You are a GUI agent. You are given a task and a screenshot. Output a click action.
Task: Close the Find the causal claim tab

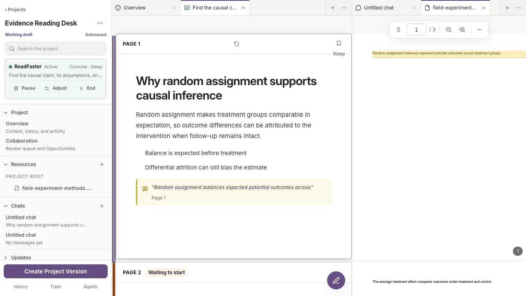click(x=243, y=8)
